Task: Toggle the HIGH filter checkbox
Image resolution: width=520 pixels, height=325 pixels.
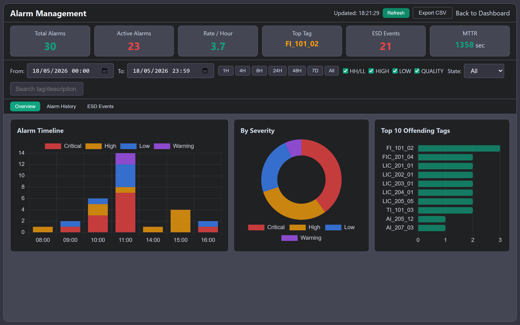Action: coord(371,71)
